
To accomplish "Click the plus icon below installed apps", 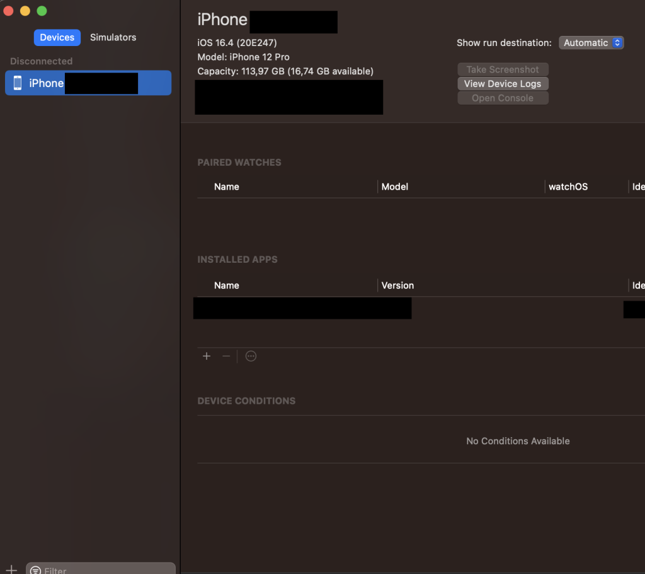I will pos(207,356).
